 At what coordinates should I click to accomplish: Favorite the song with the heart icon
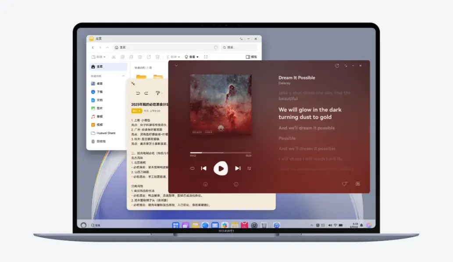[x=344, y=184]
